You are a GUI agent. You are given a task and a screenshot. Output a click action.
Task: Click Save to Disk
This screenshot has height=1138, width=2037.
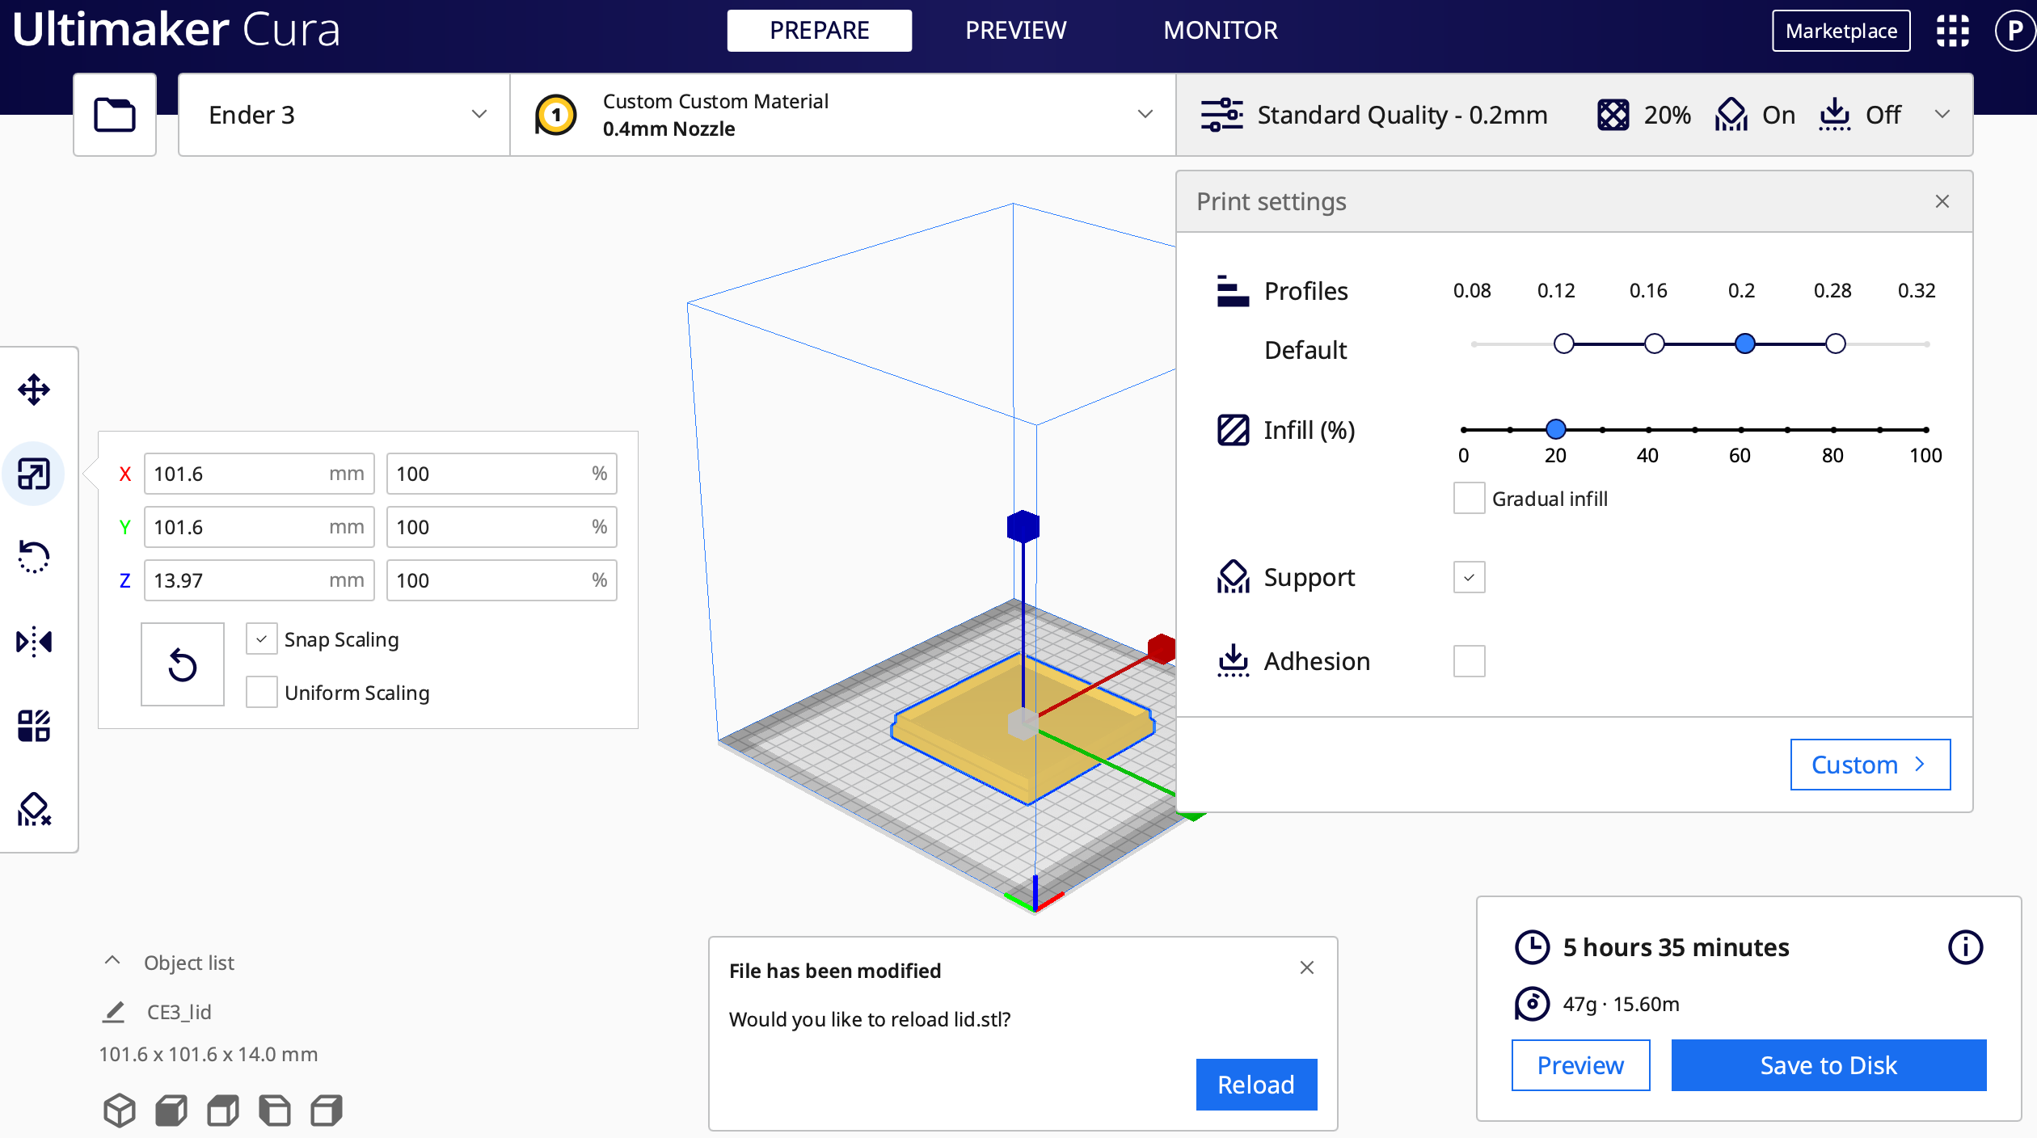point(1828,1065)
